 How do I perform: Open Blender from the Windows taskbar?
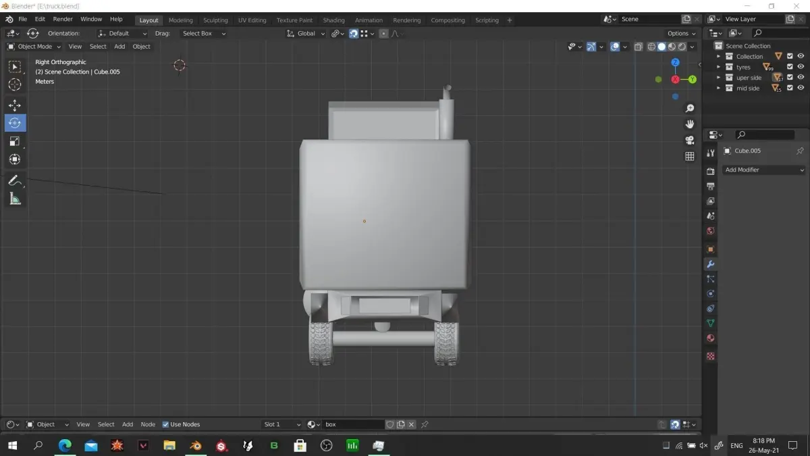[196, 446]
